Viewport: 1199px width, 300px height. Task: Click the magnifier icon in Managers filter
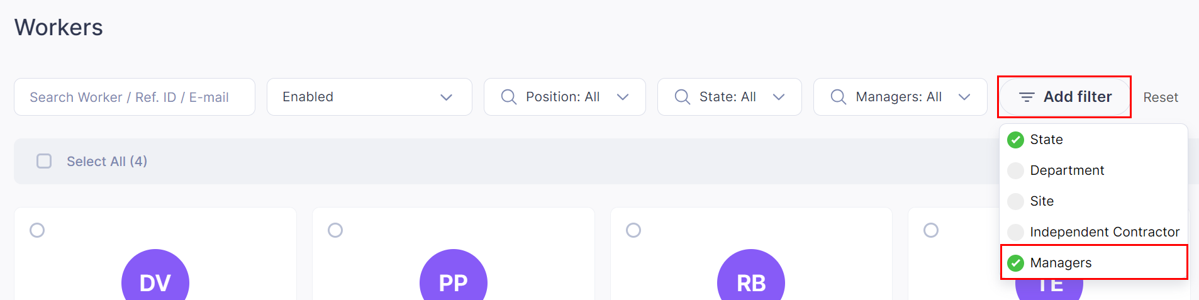click(838, 97)
